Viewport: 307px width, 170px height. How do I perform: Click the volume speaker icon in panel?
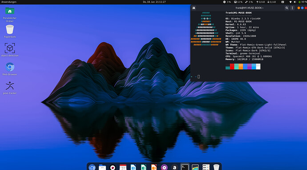[295, 2]
